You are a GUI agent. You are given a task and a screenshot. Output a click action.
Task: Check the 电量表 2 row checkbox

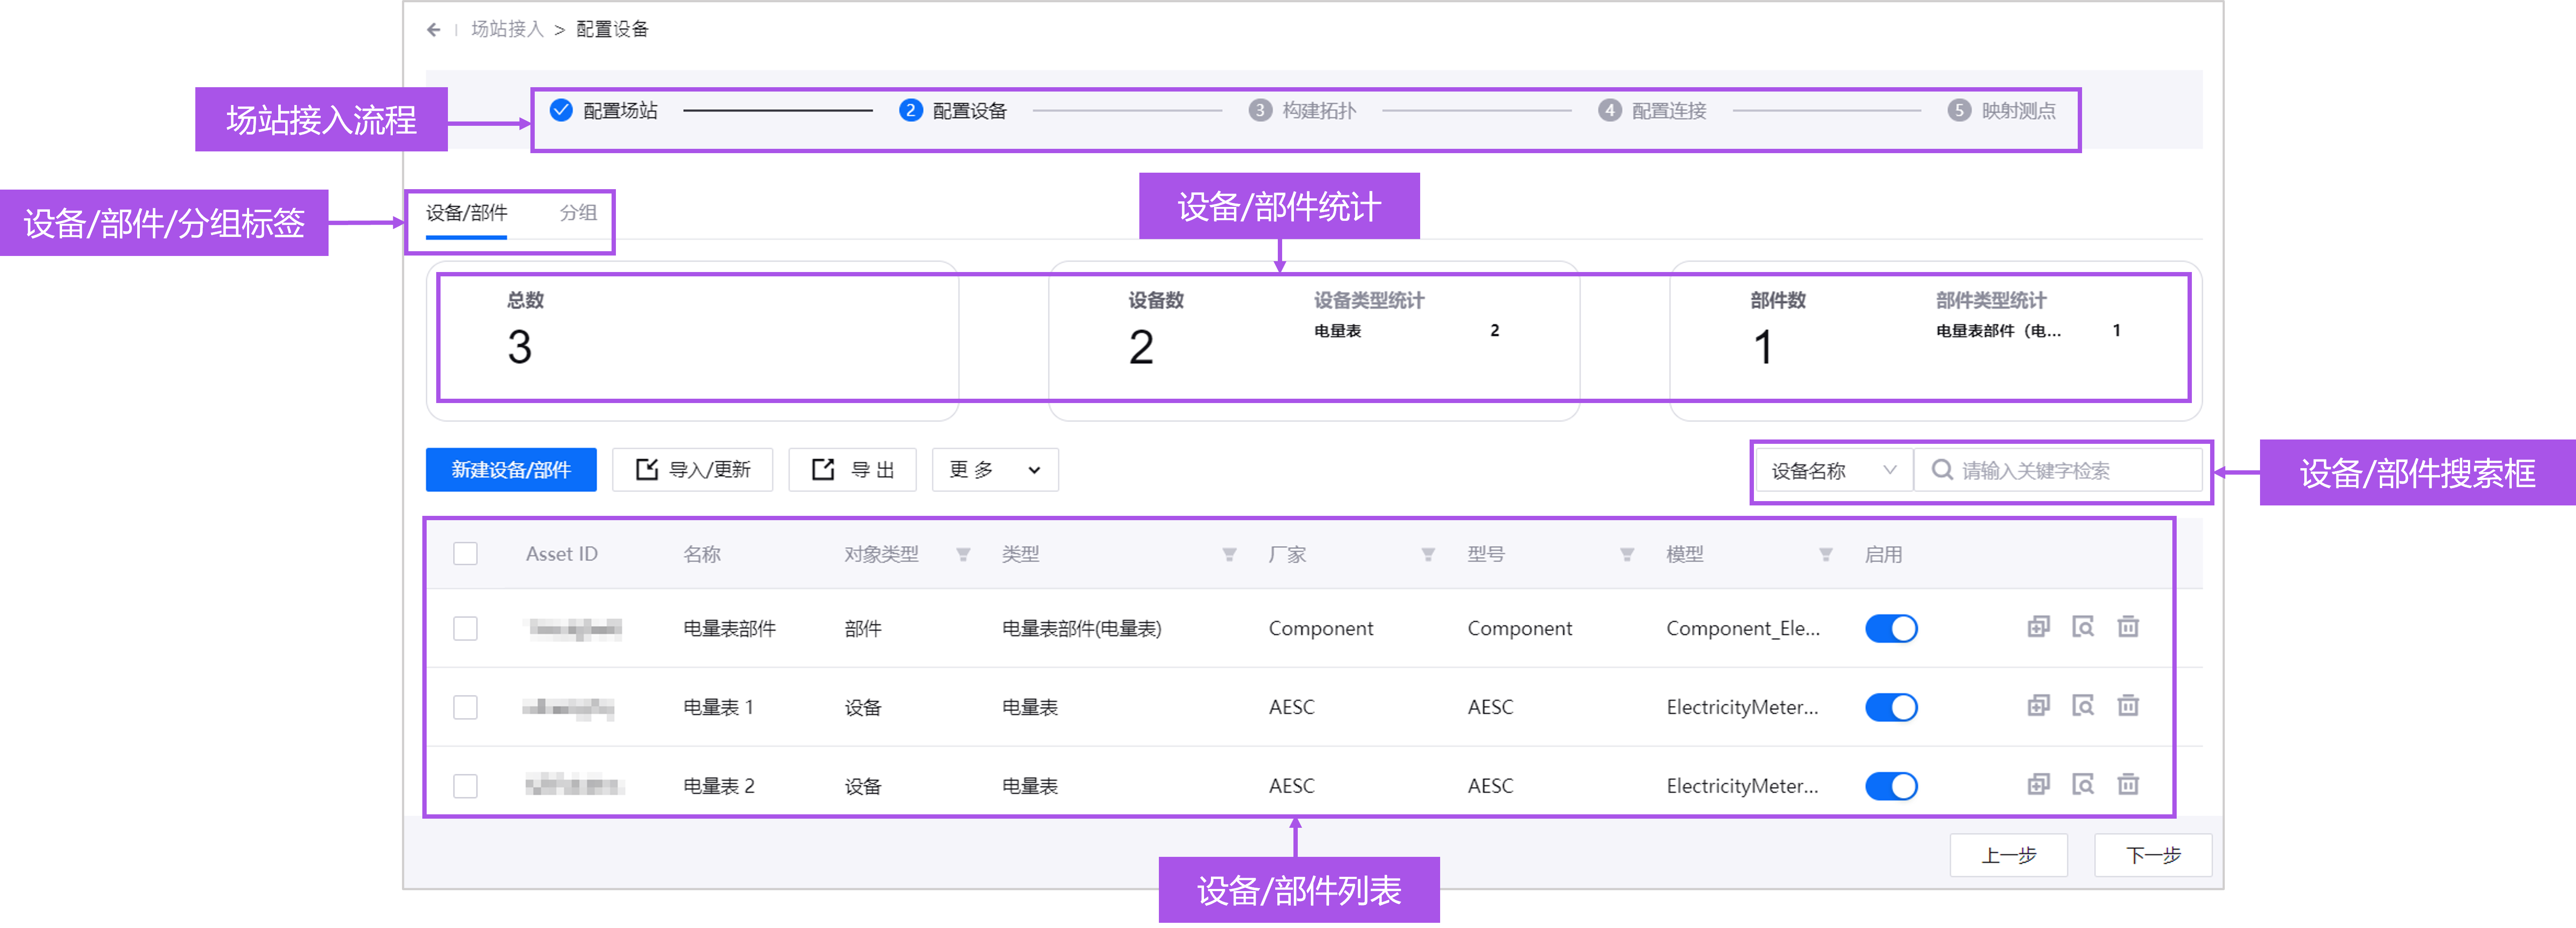point(465,786)
